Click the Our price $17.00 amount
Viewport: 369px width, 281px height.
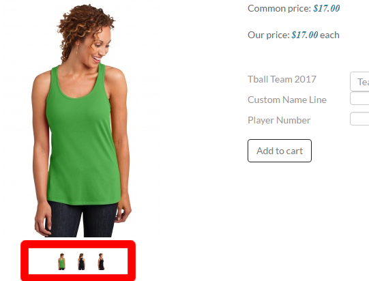pyautogui.click(x=305, y=35)
